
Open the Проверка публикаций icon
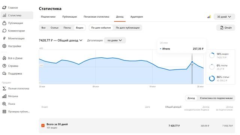click(4, 112)
